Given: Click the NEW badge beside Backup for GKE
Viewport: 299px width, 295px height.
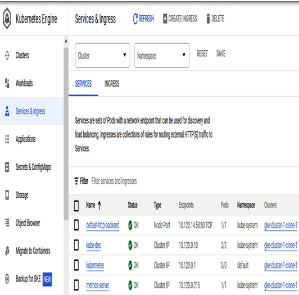Looking at the screenshot, I should pos(47,279).
